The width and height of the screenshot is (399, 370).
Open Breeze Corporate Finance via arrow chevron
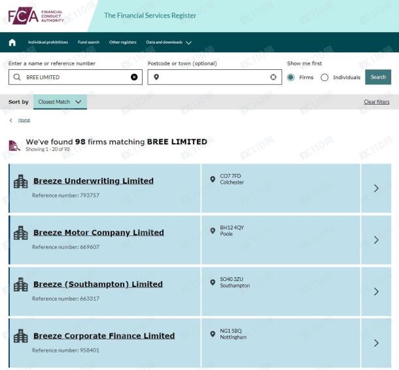pyautogui.click(x=376, y=343)
